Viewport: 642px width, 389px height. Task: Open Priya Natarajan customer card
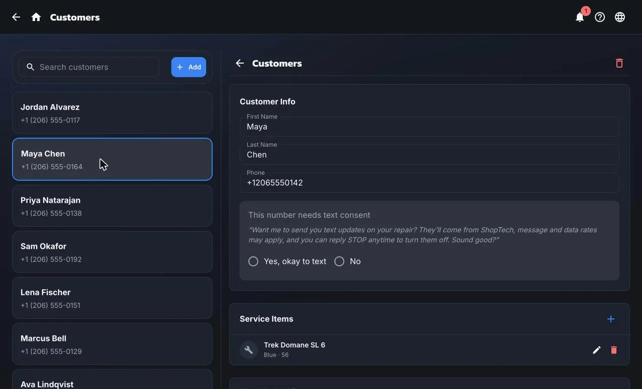point(112,206)
